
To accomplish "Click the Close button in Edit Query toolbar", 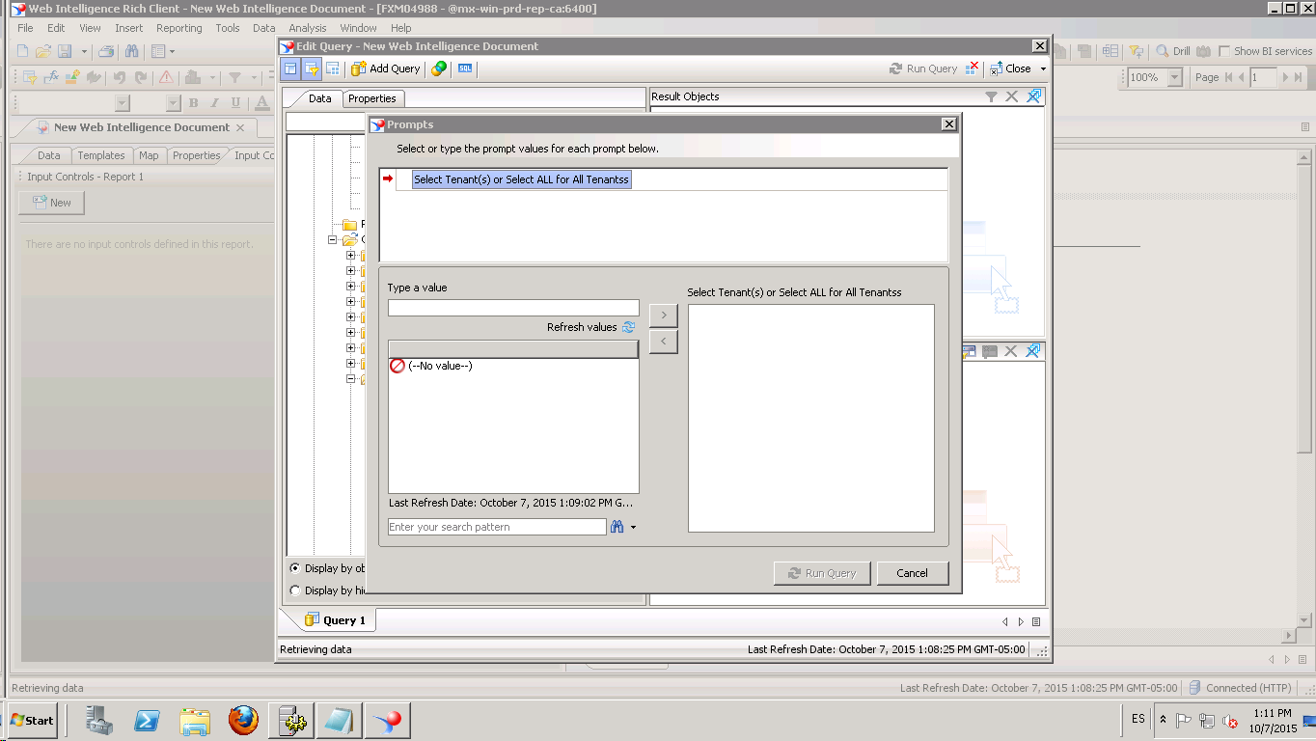I will (1011, 69).
